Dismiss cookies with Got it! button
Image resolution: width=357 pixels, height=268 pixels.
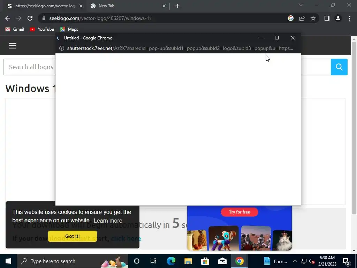point(73,236)
